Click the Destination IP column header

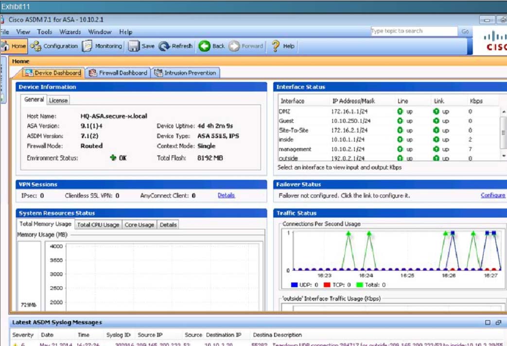point(224,335)
